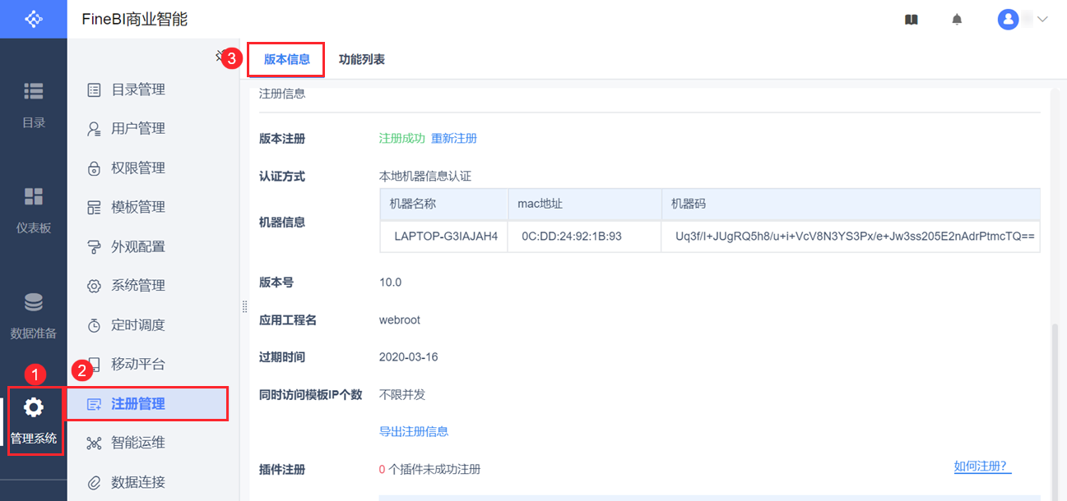Click the 插件注册 label
The height and width of the screenshot is (501, 1067).
(x=282, y=470)
